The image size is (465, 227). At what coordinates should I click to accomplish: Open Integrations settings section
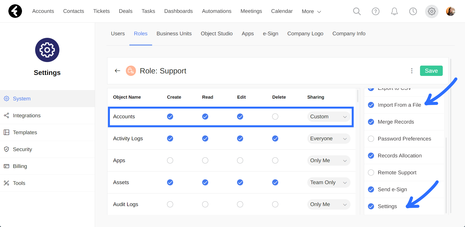[47, 116]
